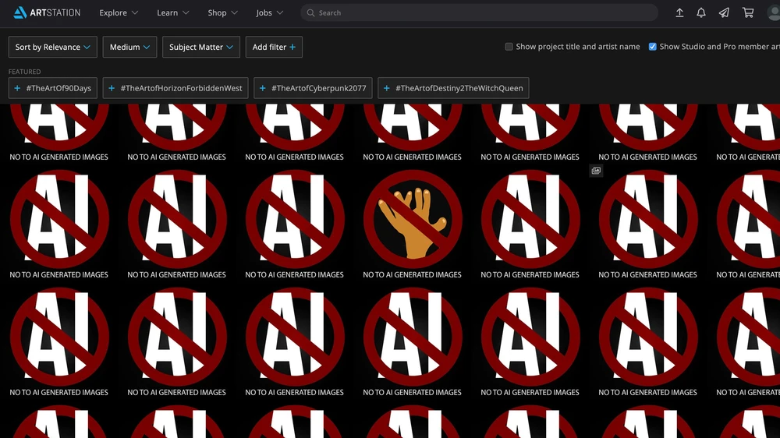The height and width of the screenshot is (438, 780).
Task: Open the Explore menu
Action: click(119, 12)
